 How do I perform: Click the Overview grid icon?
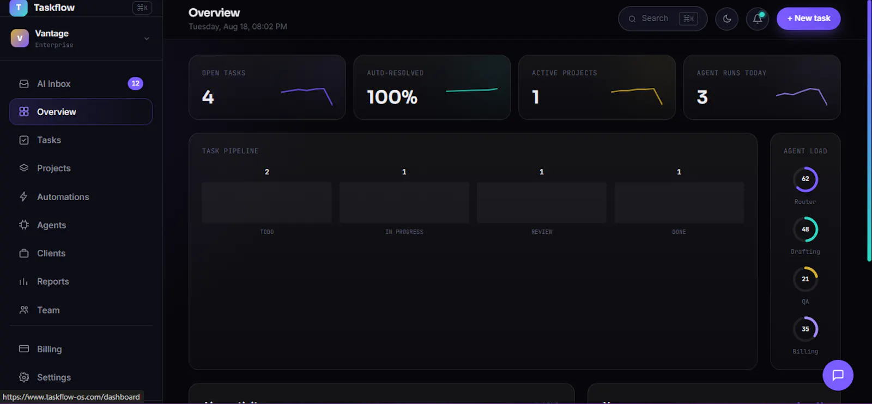[24, 111]
